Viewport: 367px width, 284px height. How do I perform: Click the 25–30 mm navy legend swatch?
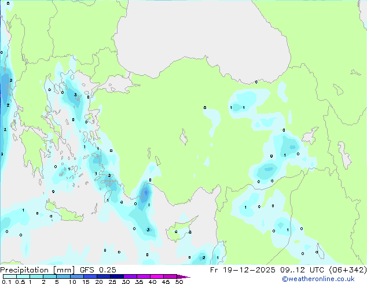[116, 276]
